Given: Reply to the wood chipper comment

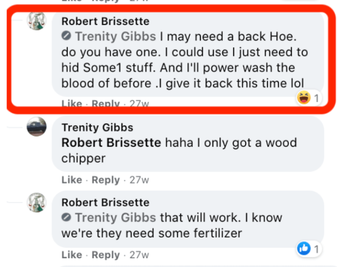Looking at the screenshot, I should (105, 180).
